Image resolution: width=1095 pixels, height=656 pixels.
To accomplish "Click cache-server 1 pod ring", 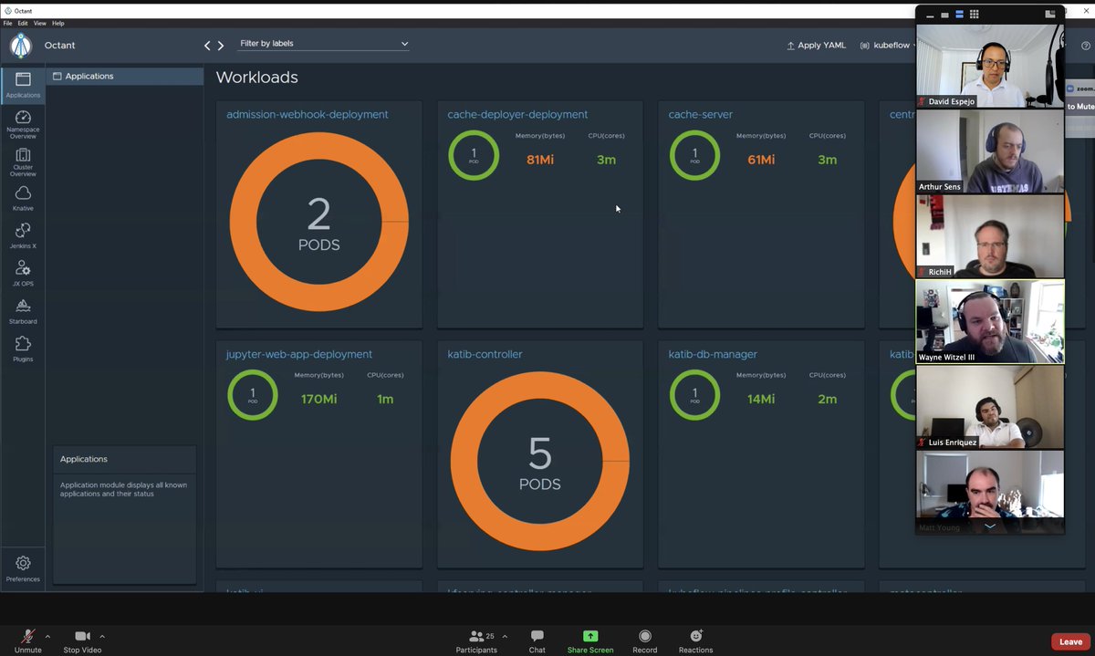I will click(694, 155).
